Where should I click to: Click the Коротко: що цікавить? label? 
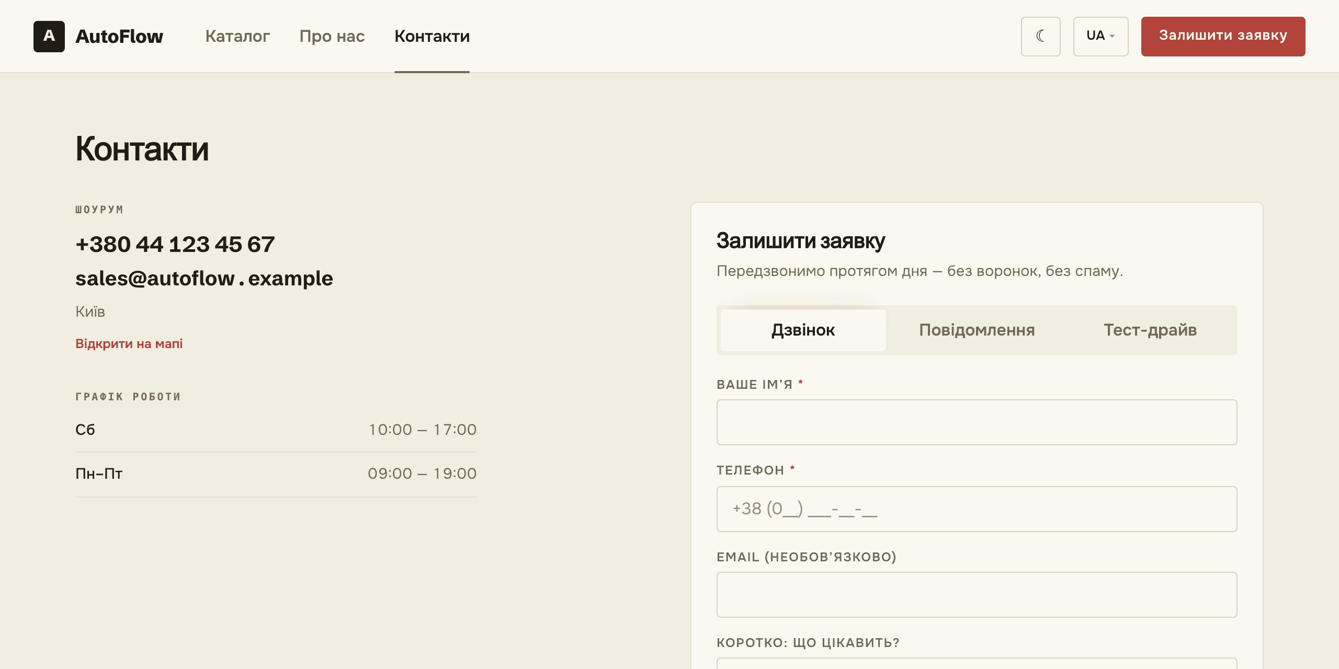coord(808,642)
